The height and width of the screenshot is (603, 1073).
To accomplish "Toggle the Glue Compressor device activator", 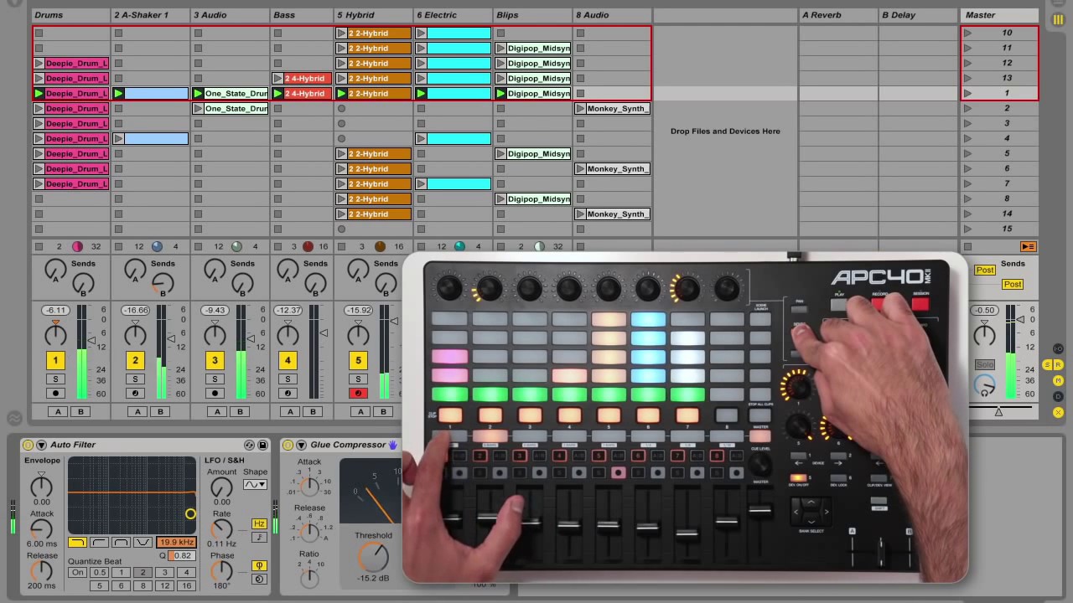I will pos(288,445).
